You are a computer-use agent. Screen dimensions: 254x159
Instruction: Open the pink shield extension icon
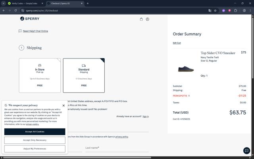229,11
